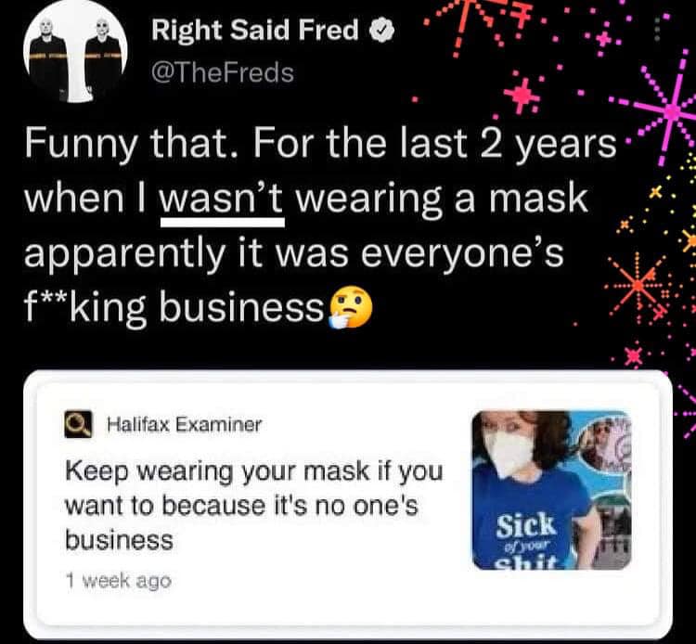Screen dimensions: 696x644
Task: Click the Right Said Fred display name
Action: 255,30
